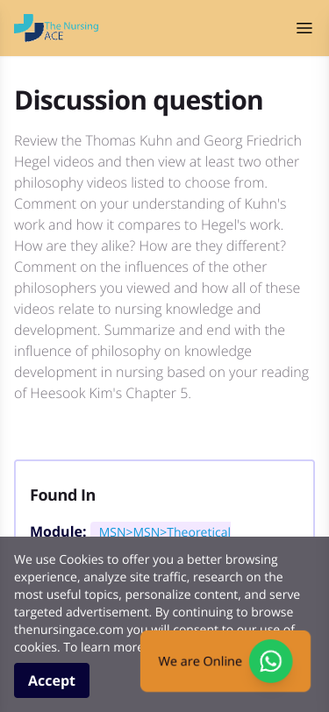Select the 'Discussion question' heading
The height and width of the screenshot is (712, 329).
(139, 100)
